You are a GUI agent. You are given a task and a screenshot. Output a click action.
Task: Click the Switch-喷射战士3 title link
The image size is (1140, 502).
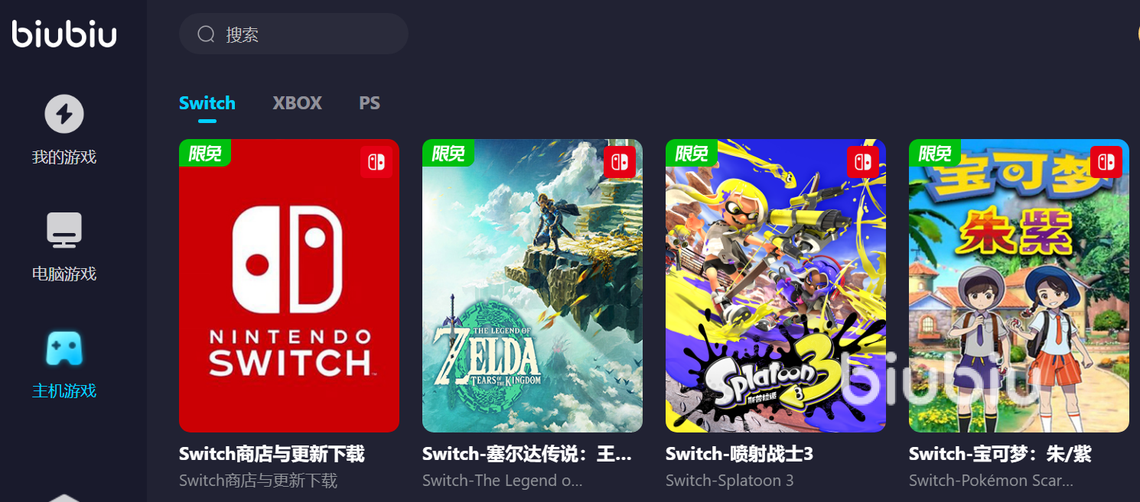(739, 454)
